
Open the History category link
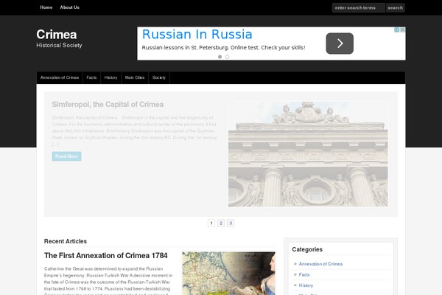[306, 285]
